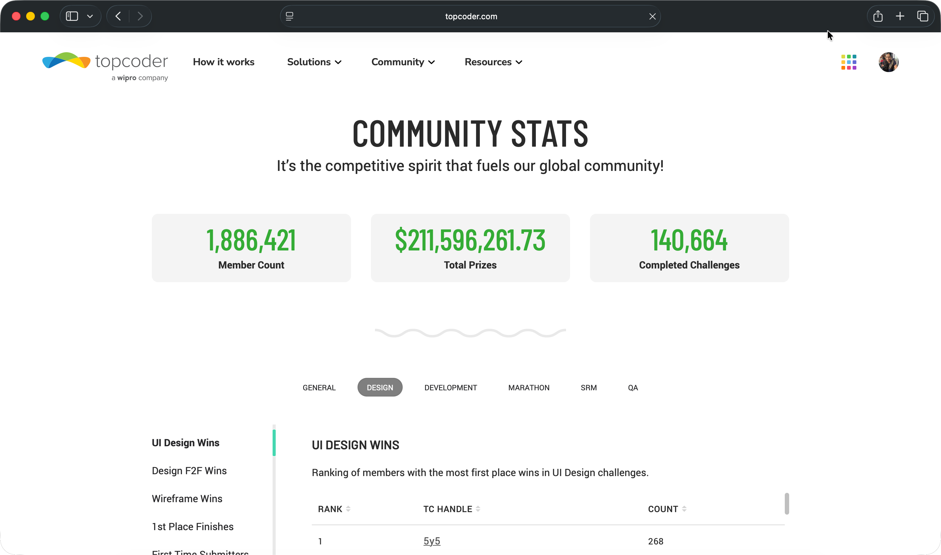The image size is (941, 555).
Task: Click the Topcoder logo
Action: click(x=105, y=66)
